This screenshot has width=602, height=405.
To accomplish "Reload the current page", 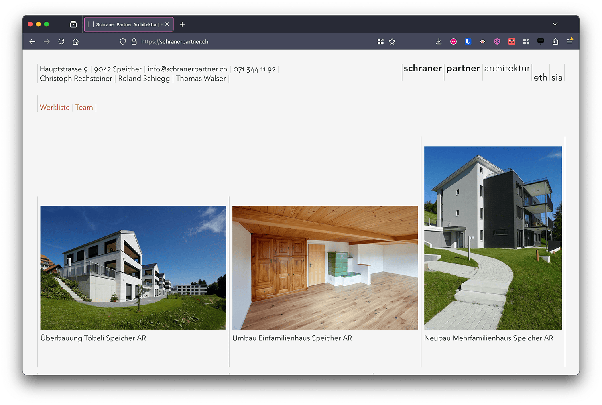I will coord(61,41).
